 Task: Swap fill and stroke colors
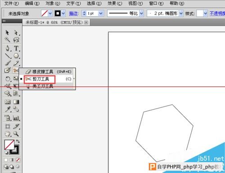[x=18, y=141]
